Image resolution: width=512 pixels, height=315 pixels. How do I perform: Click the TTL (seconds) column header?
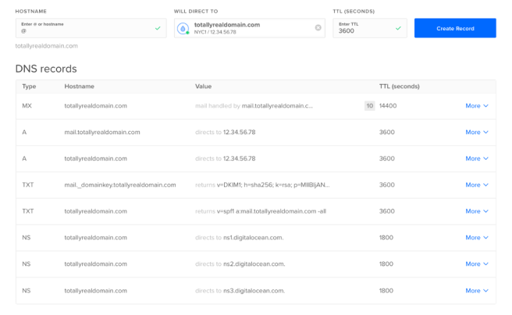coord(399,86)
